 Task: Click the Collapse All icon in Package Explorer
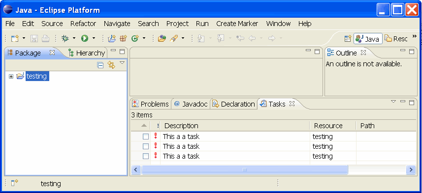tap(100, 65)
